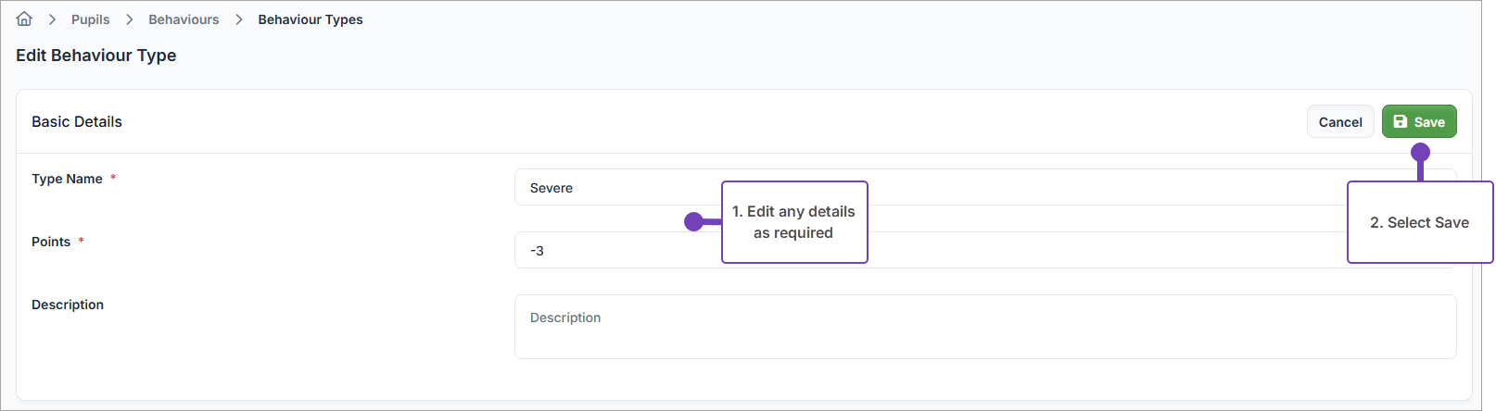Click the purple dot marker under Save

pos(1420,152)
